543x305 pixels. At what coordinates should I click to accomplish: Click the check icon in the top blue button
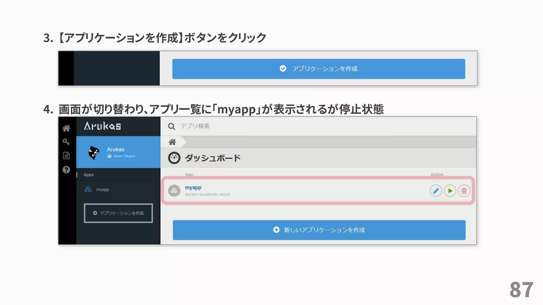coord(283,69)
